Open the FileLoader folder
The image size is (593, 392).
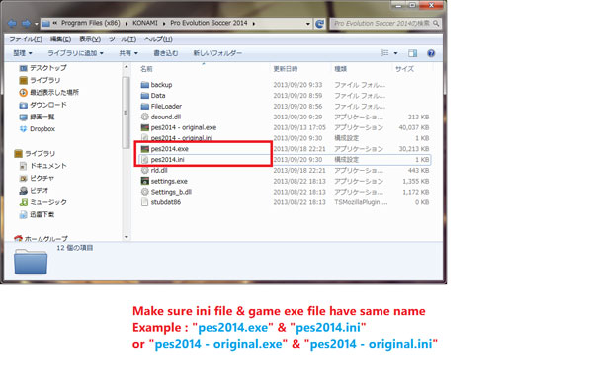coord(166,107)
